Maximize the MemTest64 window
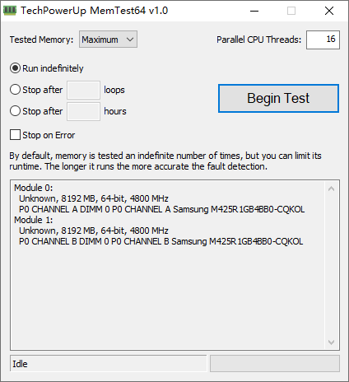Viewport: 349px width, 382px height. pos(291,11)
